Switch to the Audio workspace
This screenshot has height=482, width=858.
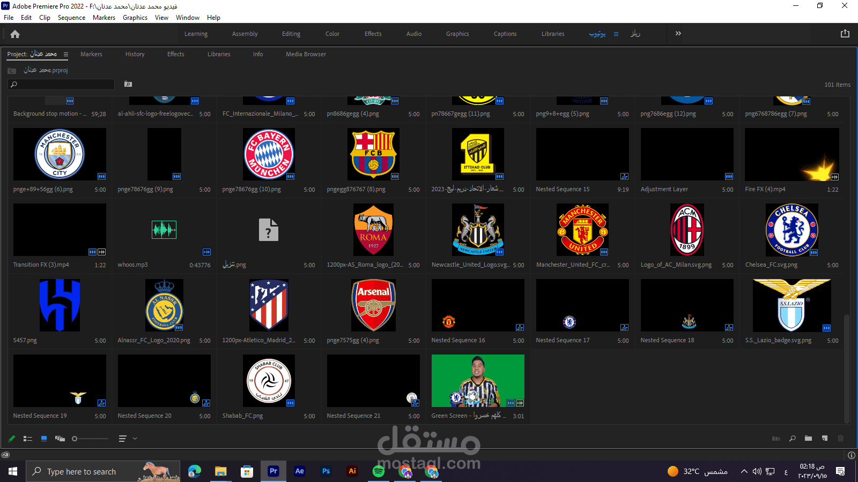414,34
